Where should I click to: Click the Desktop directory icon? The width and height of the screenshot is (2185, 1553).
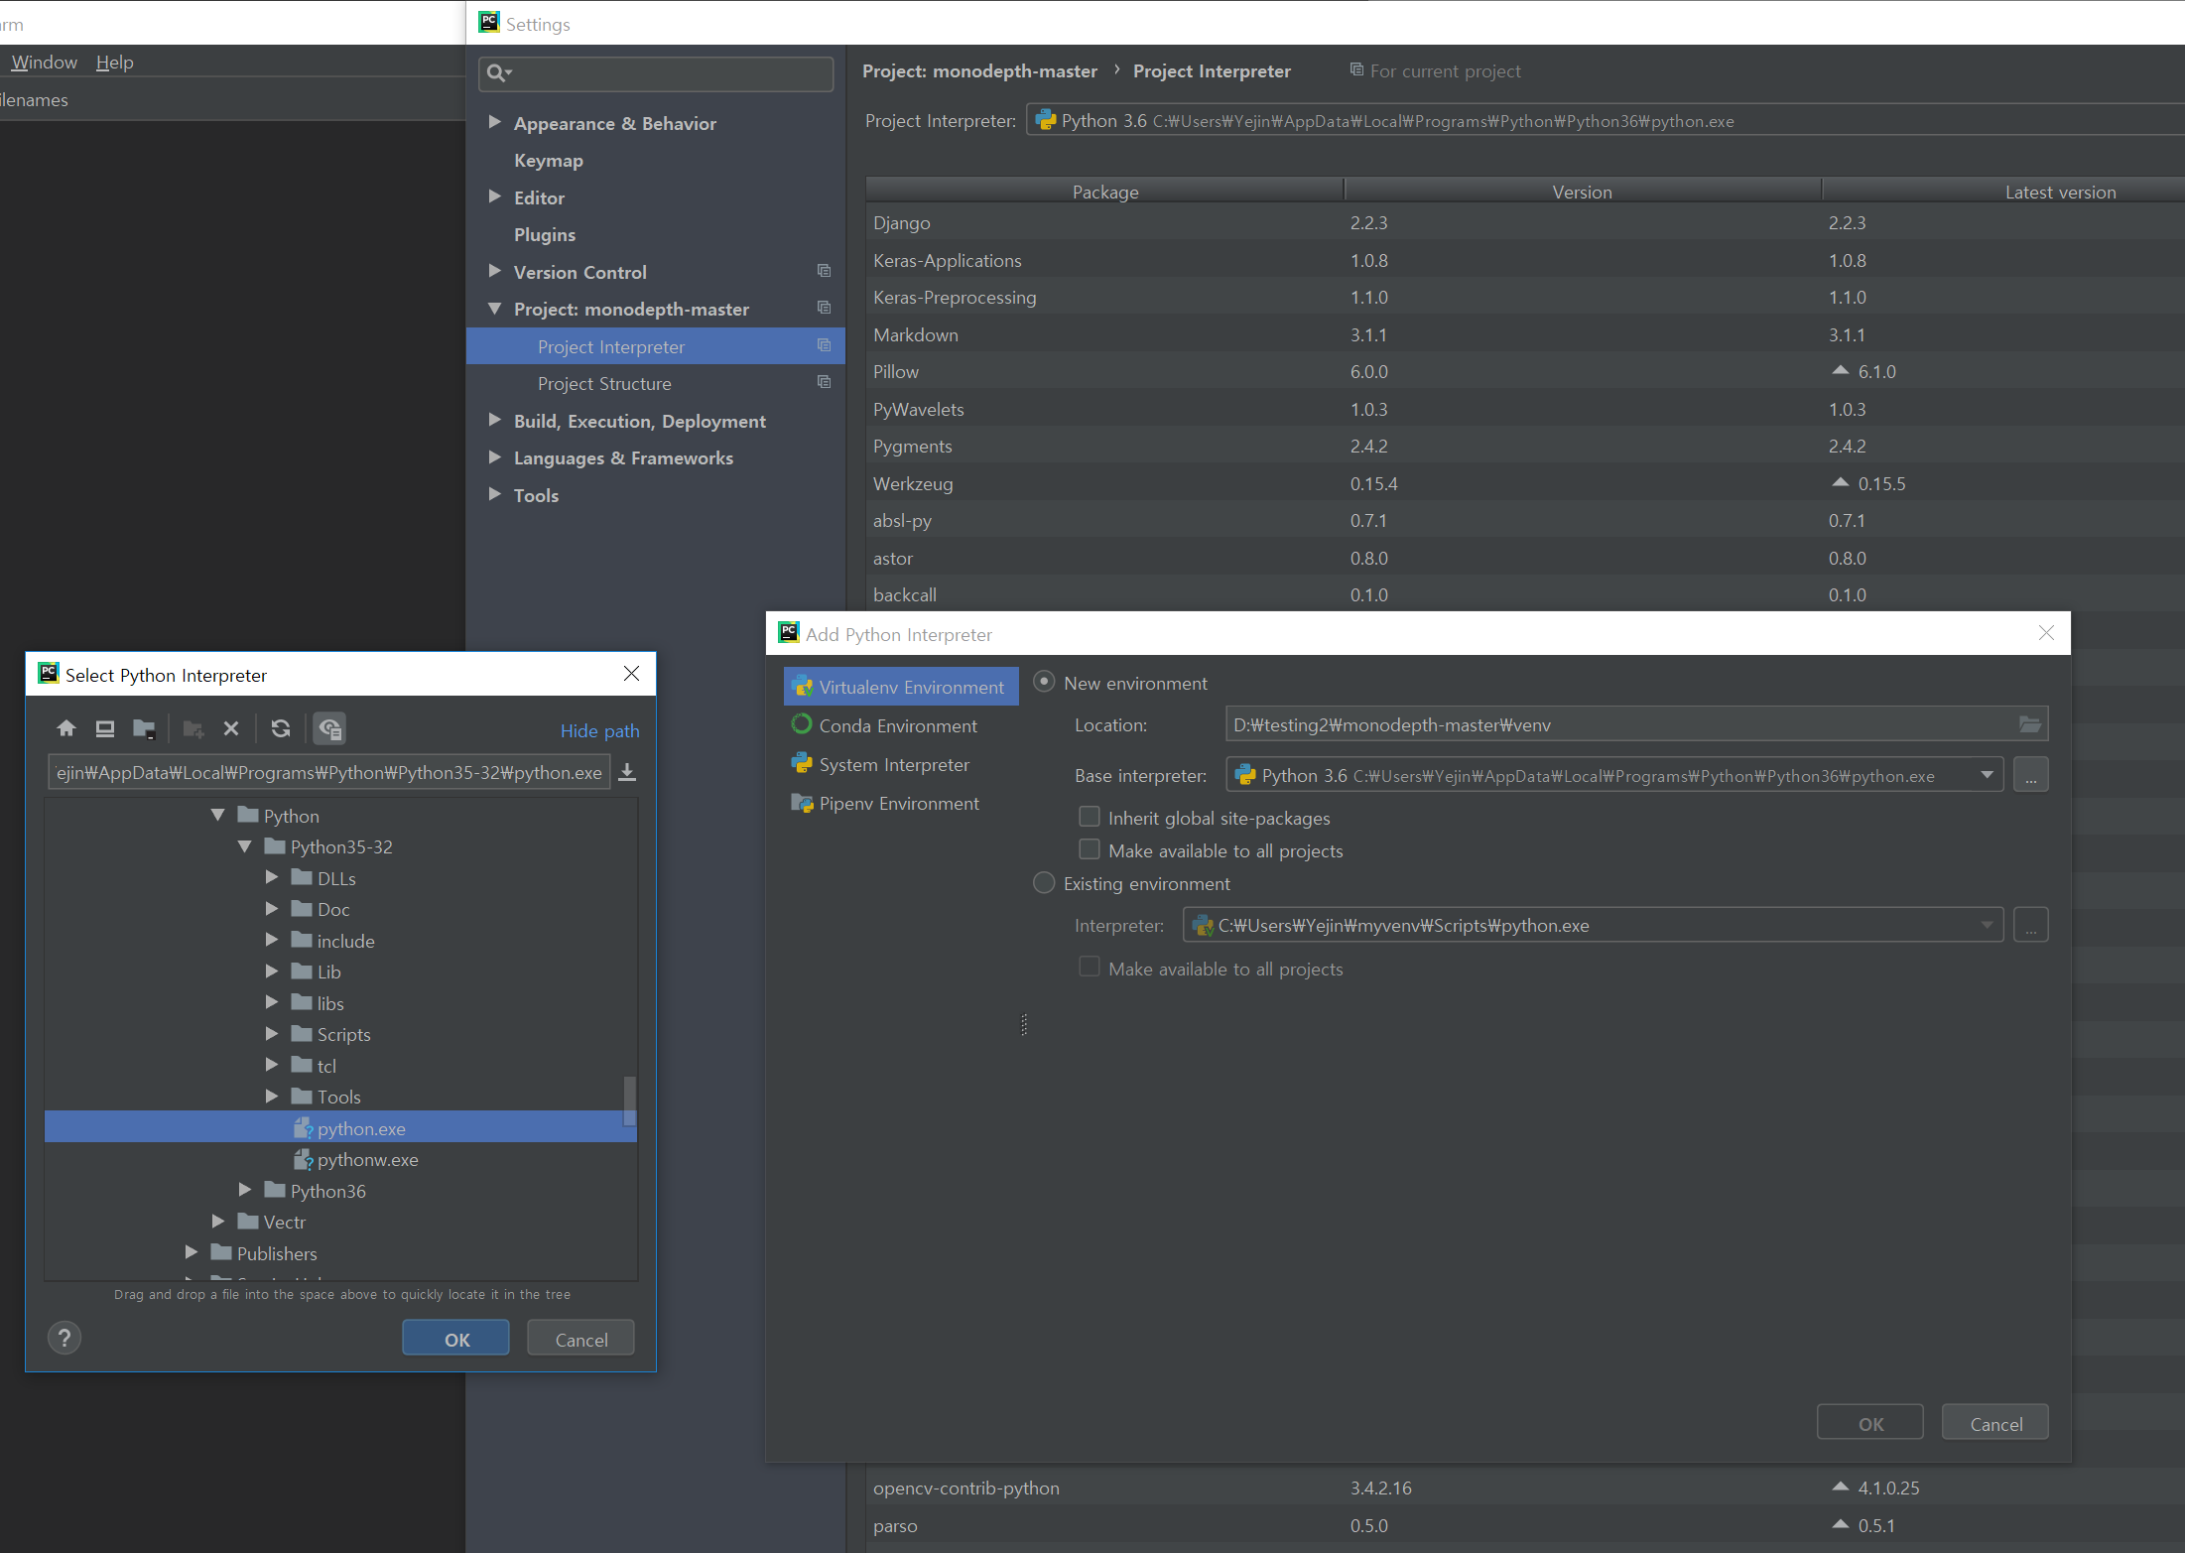(104, 729)
